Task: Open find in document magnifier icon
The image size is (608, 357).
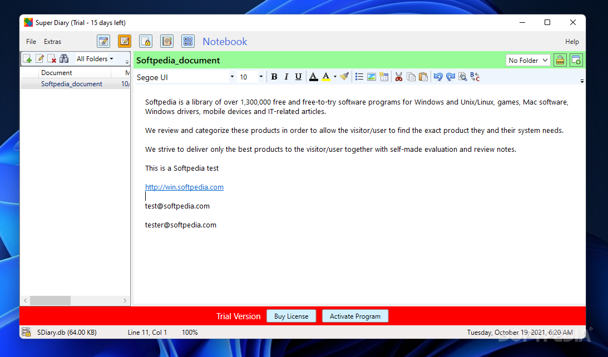Action: (463, 77)
